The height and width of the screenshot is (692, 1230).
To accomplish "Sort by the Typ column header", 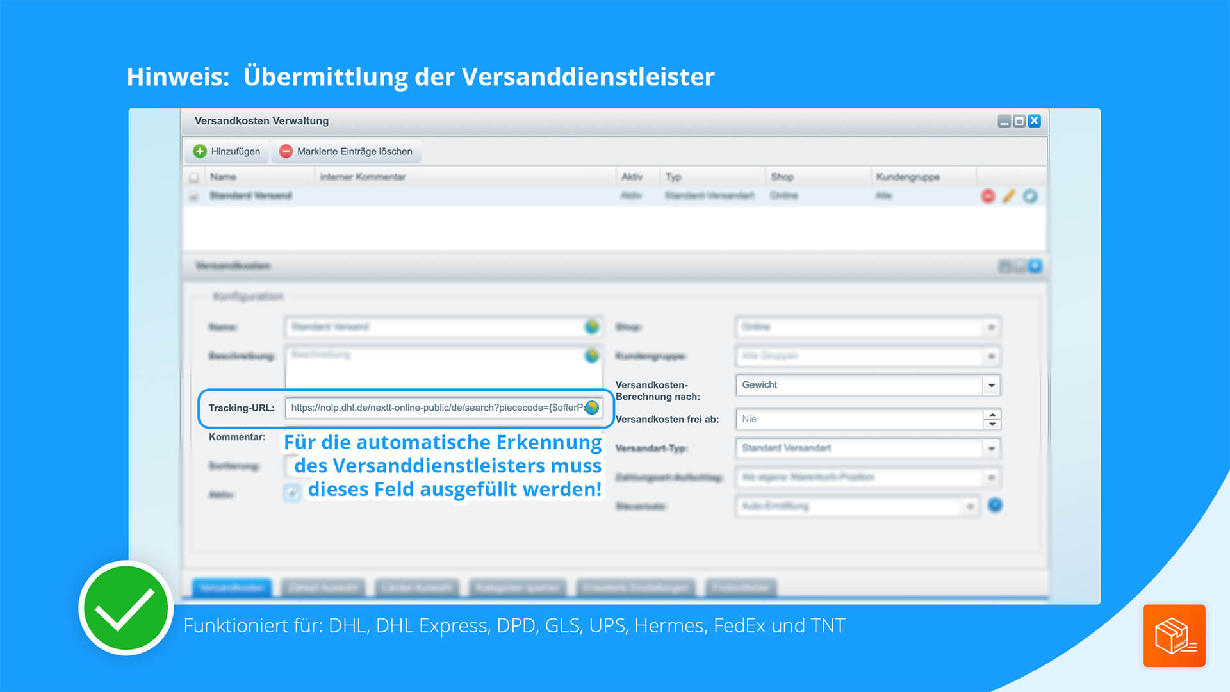I will pyautogui.click(x=712, y=177).
